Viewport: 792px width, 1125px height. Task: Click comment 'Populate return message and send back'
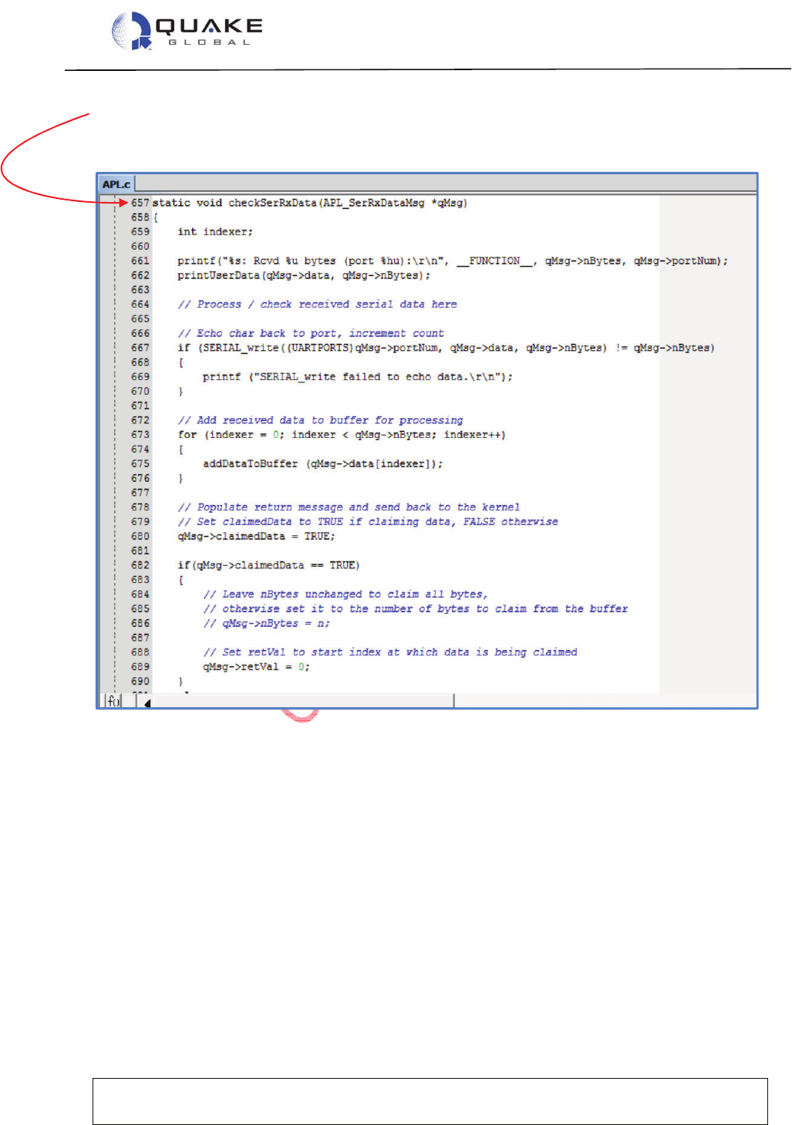[x=349, y=507]
